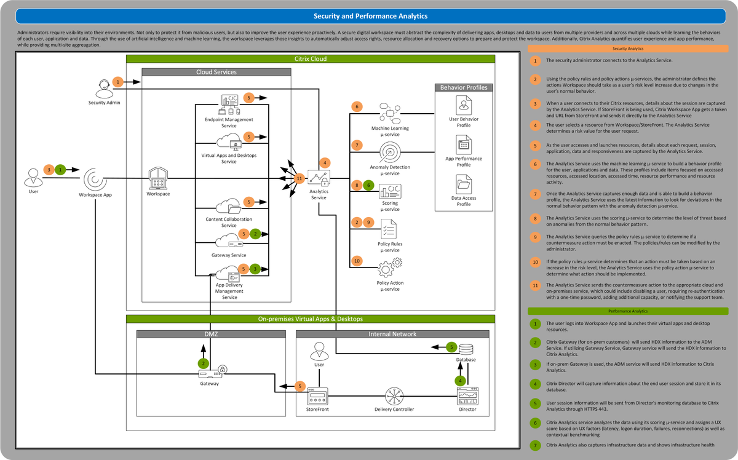The width and height of the screenshot is (738, 460).
Task: Click text 'The security administrator connects to the Analytics Service.'
Action: tap(609, 60)
